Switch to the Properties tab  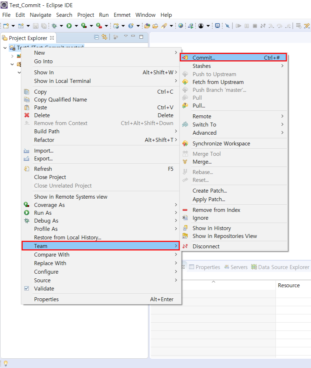point(205,267)
